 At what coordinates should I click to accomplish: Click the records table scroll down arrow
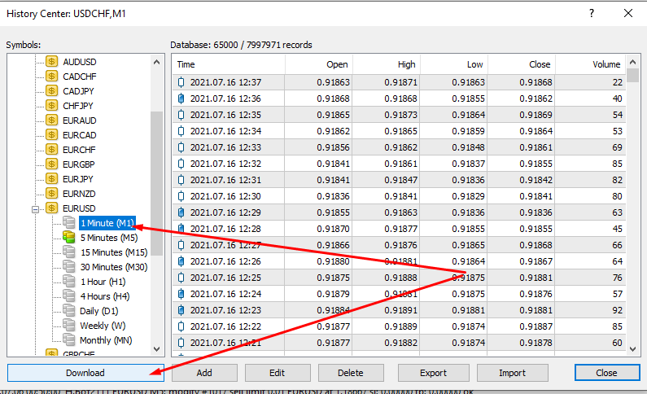point(633,349)
